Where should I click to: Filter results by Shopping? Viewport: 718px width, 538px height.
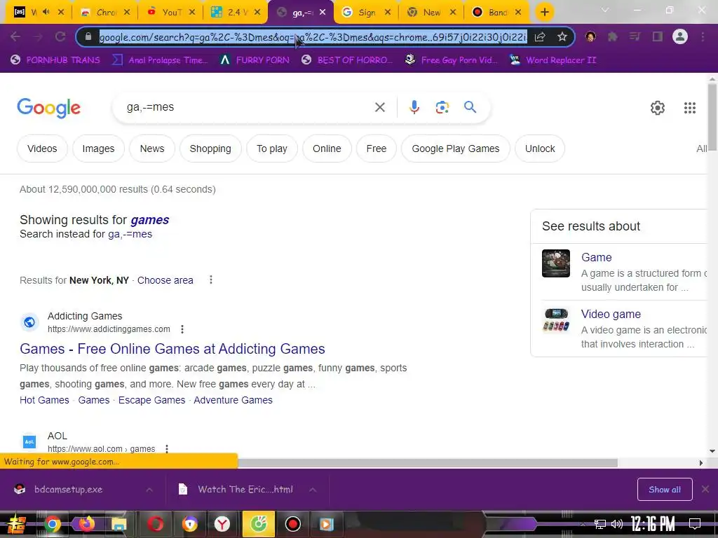coord(210,149)
